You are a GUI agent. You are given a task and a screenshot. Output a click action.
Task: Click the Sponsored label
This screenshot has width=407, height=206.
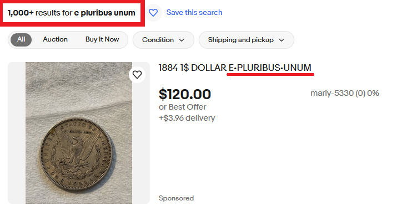coord(176,198)
